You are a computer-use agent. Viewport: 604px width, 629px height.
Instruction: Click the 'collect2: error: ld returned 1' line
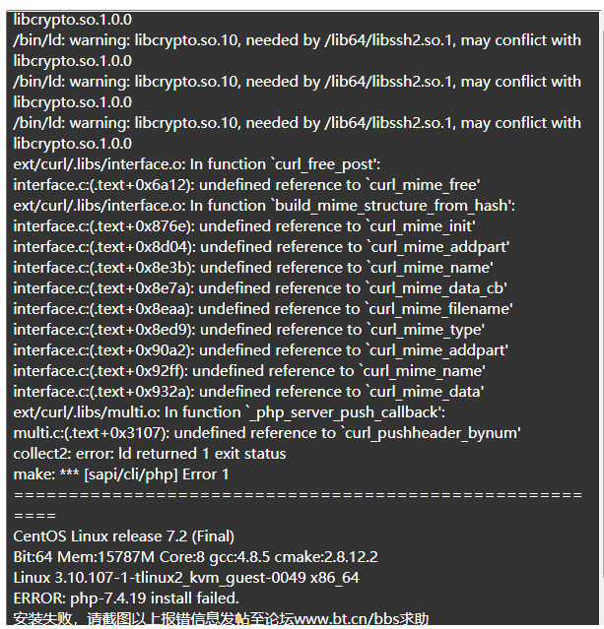(x=150, y=454)
